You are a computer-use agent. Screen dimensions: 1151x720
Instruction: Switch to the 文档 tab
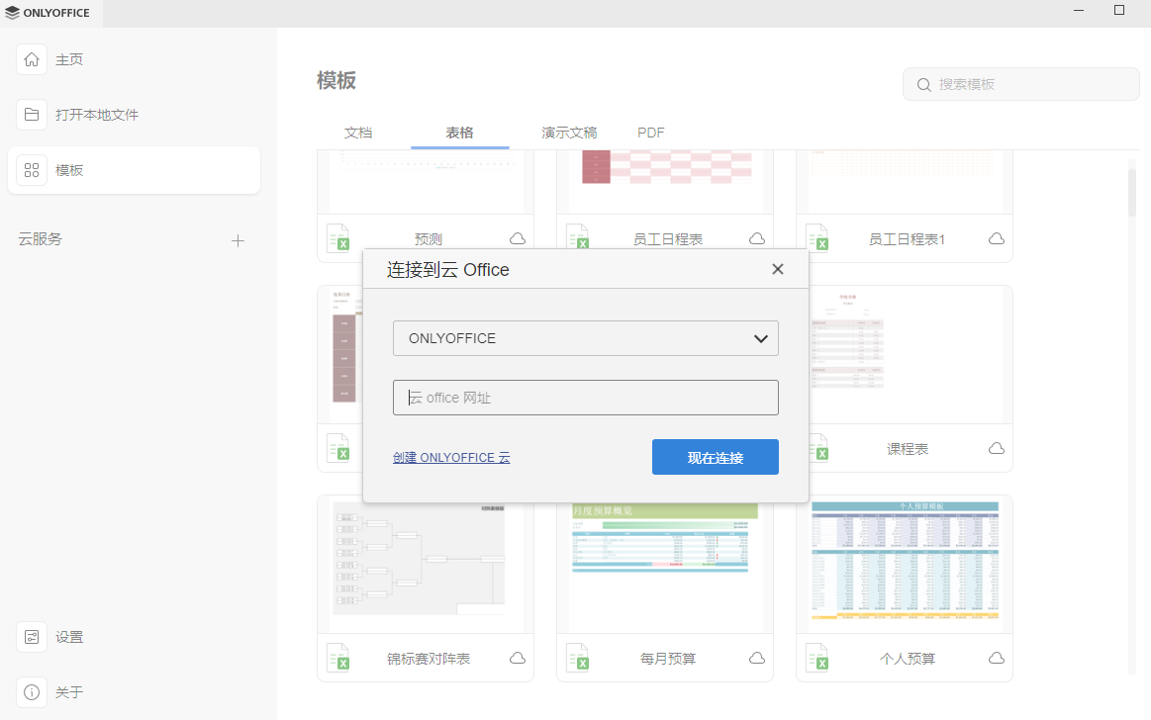[358, 133]
